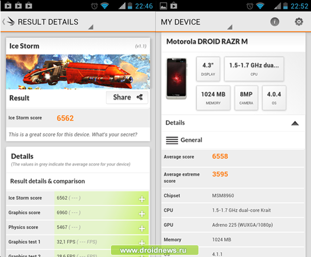This screenshot has width=311, height=257.
Task: Tap the second Play Store notification icon
Action: point(18,5)
